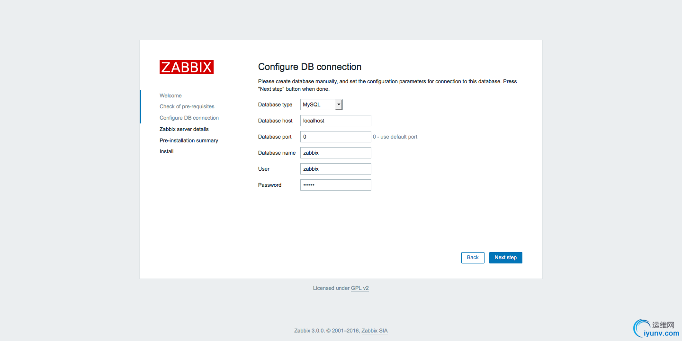The image size is (682, 341).
Task: Click the Password label
Action: click(x=269, y=185)
